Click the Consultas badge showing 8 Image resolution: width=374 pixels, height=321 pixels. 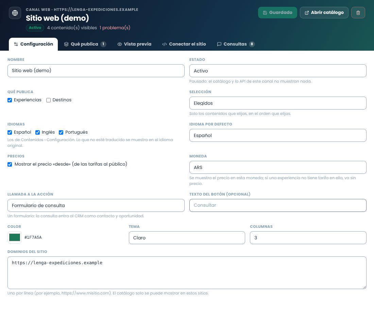[x=252, y=44]
